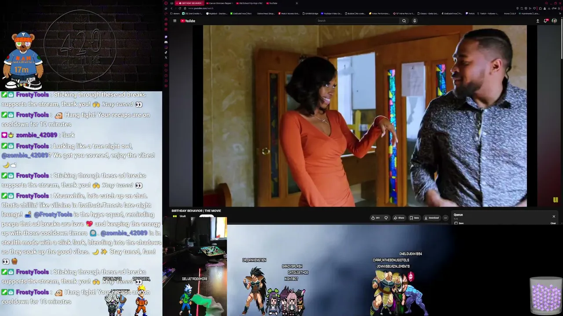The width and height of the screenshot is (563, 316).
Task: Save the queue as playlist
Action: 459,223
